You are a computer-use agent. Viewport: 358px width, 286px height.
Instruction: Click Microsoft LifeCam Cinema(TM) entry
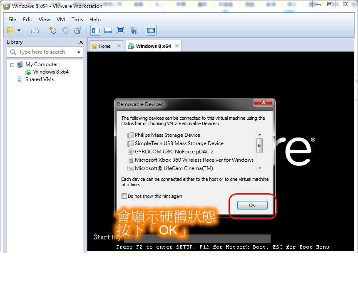174,168
